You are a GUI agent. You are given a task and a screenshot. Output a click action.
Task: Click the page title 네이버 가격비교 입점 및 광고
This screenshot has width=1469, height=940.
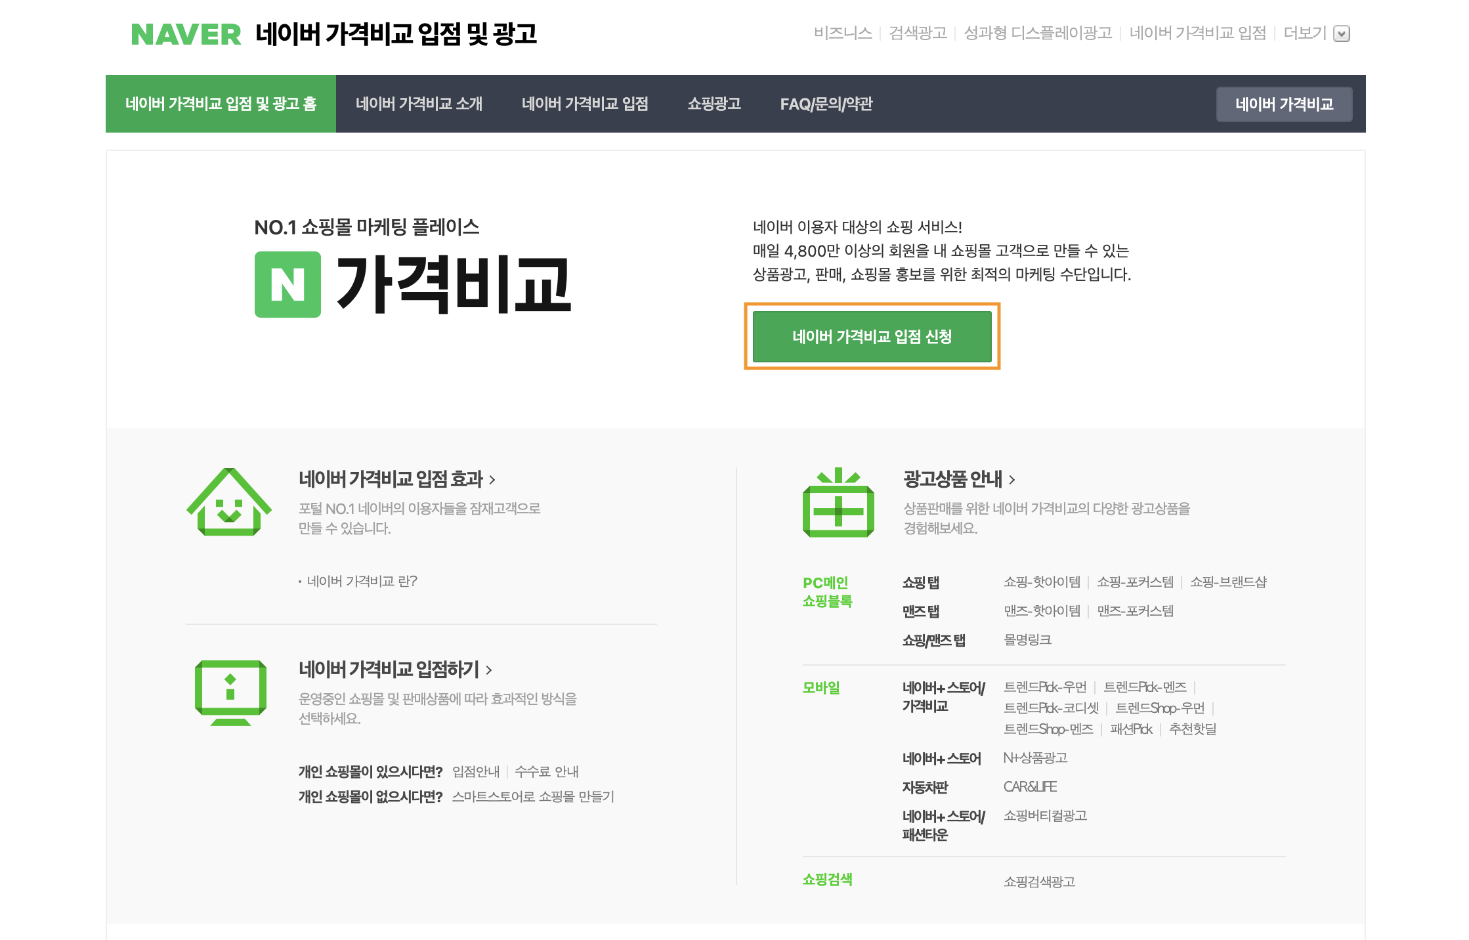396,34
